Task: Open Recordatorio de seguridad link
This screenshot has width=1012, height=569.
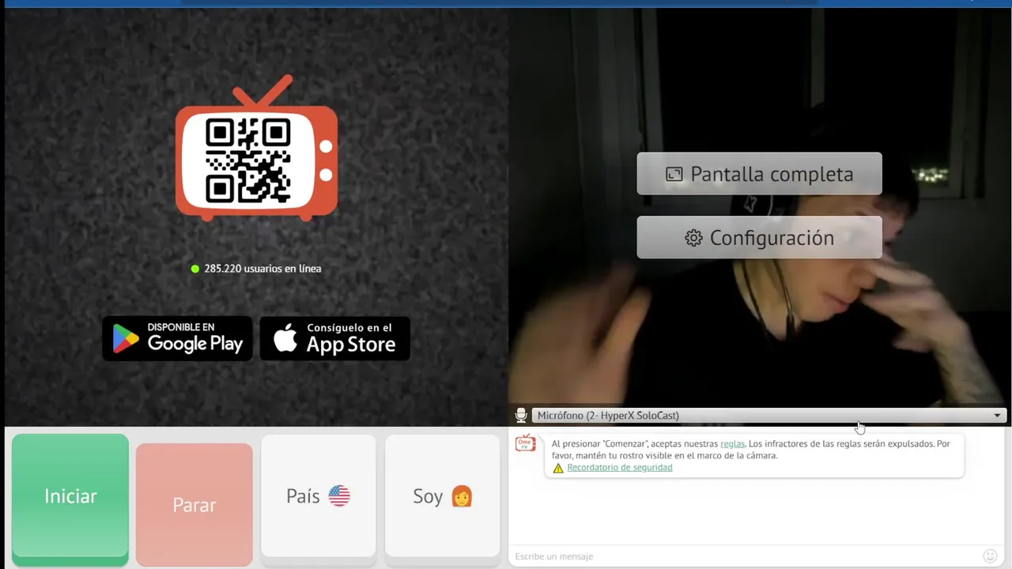Action: pyautogui.click(x=619, y=468)
